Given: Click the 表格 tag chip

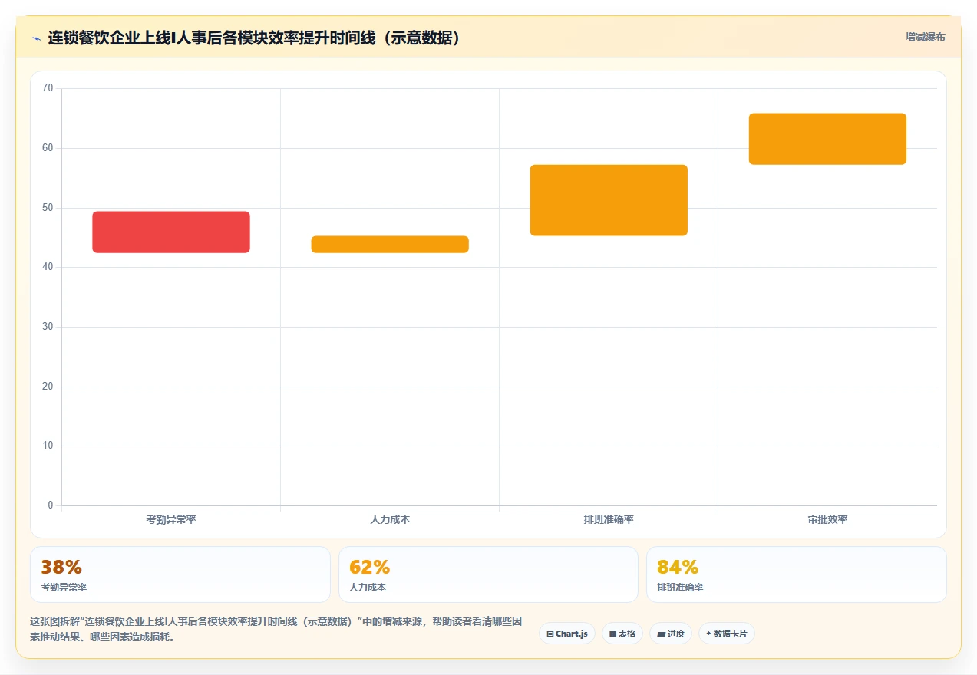Looking at the screenshot, I should (622, 634).
